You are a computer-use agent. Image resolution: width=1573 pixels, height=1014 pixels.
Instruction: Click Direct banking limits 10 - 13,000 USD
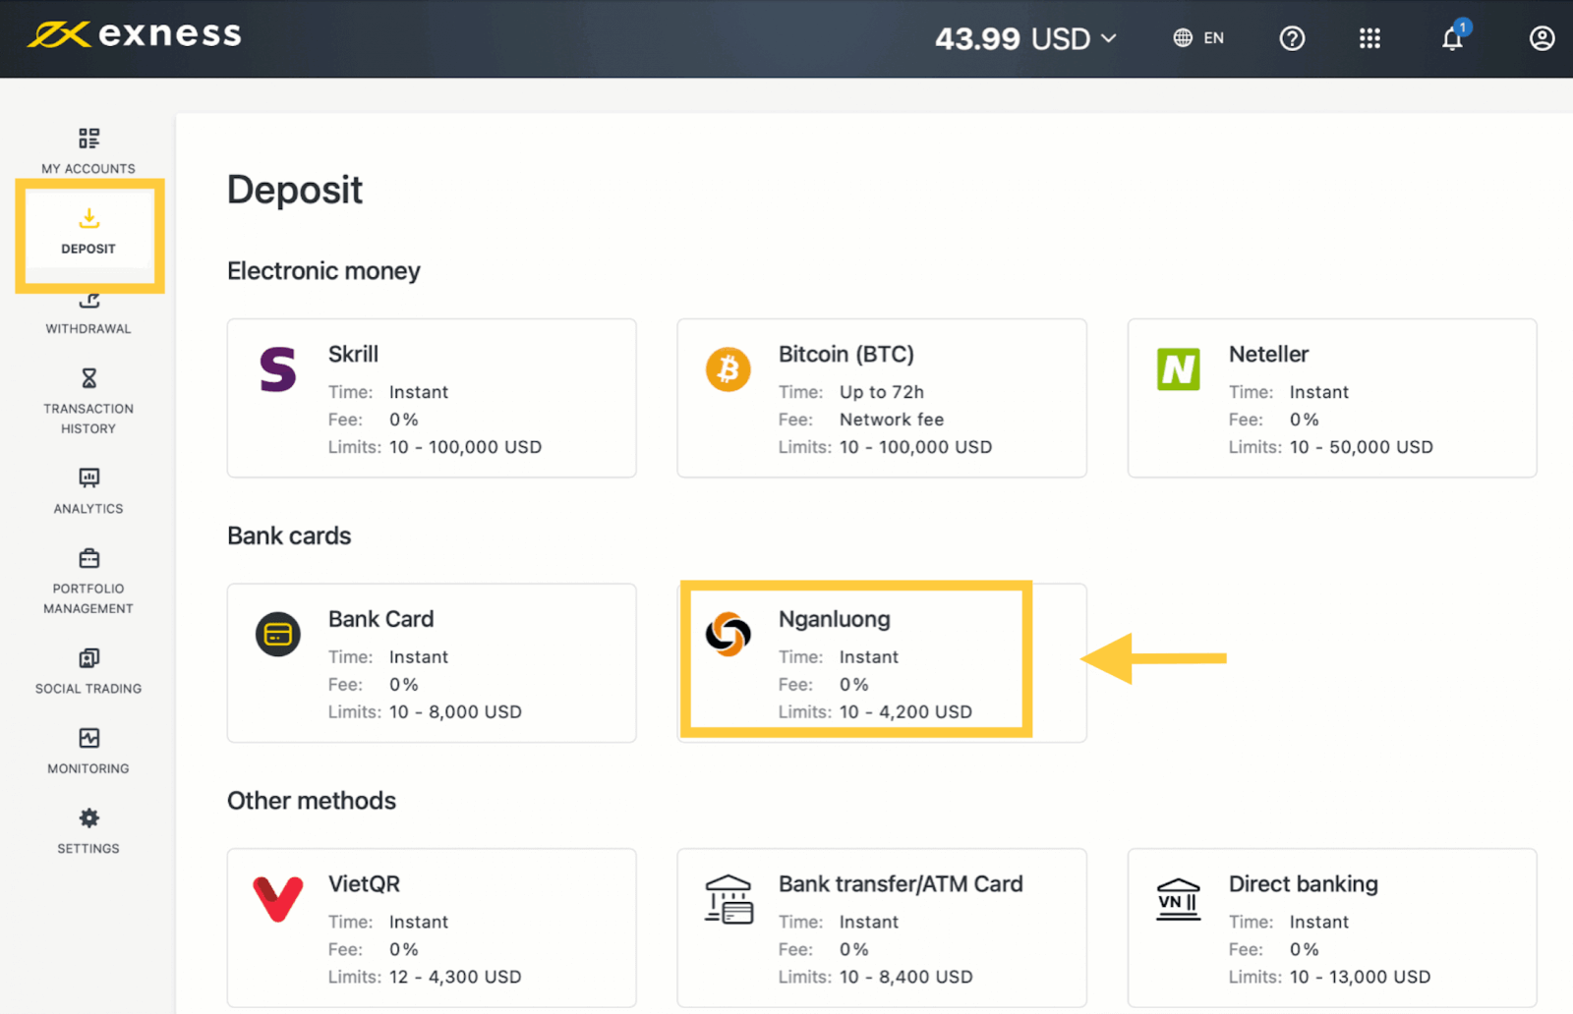click(x=1360, y=978)
